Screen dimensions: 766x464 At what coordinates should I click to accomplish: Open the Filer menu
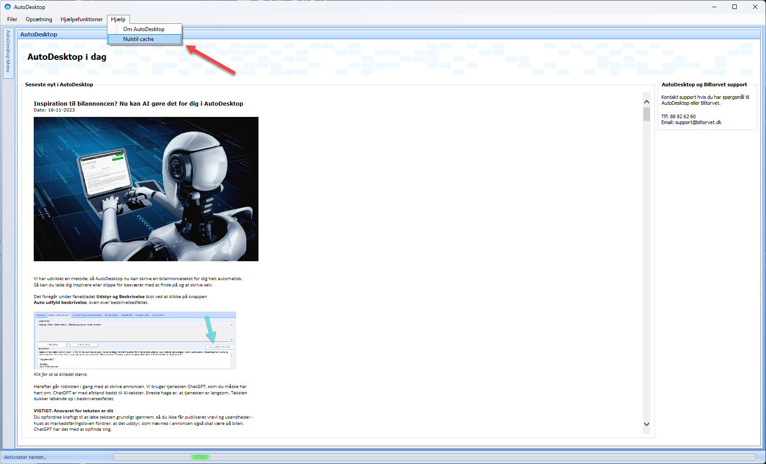tap(12, 19)
